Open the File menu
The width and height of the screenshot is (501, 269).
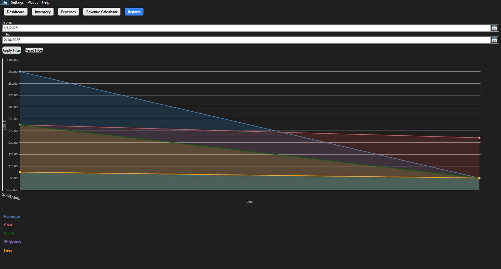coord(4,2)
